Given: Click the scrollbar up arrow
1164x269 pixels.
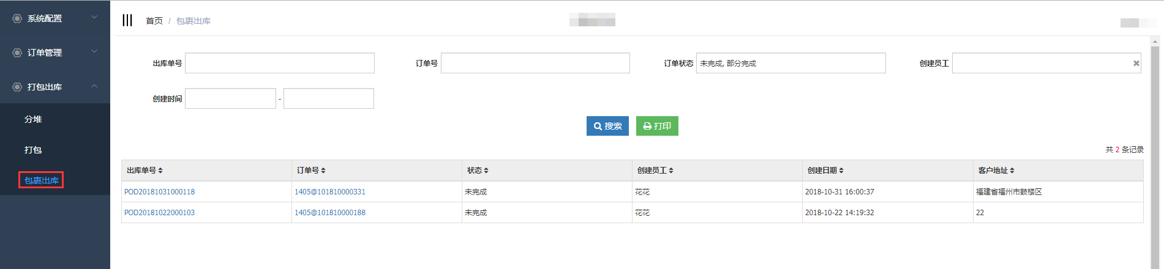Looking at the screenshot, I should tap(1155, 42).
